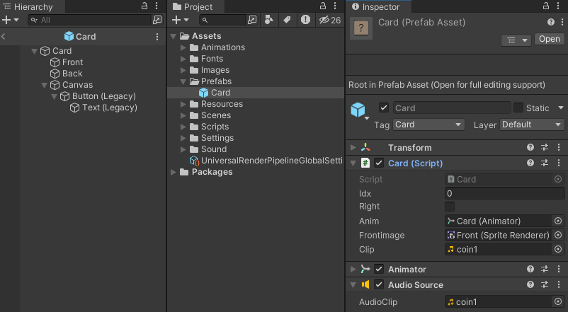Select Text (Legacy) in the Hierarchy
Viewport: 568px width, 312px height.
click(109, 108)
